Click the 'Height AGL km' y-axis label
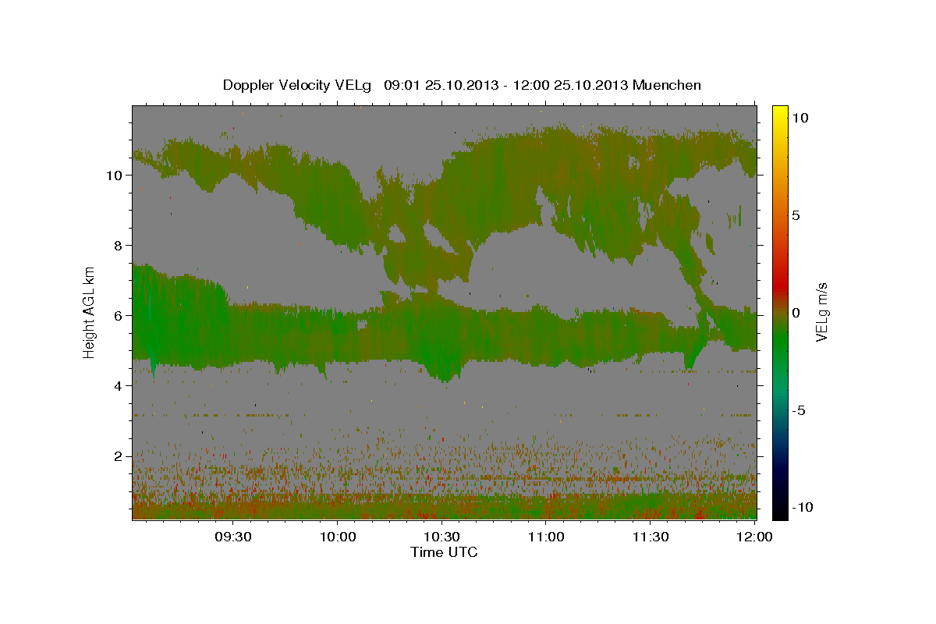This screenshot has height=624, width=936. coord(90,311)
